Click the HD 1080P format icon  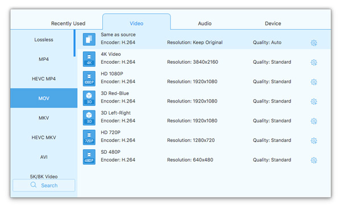coord(89,79)
